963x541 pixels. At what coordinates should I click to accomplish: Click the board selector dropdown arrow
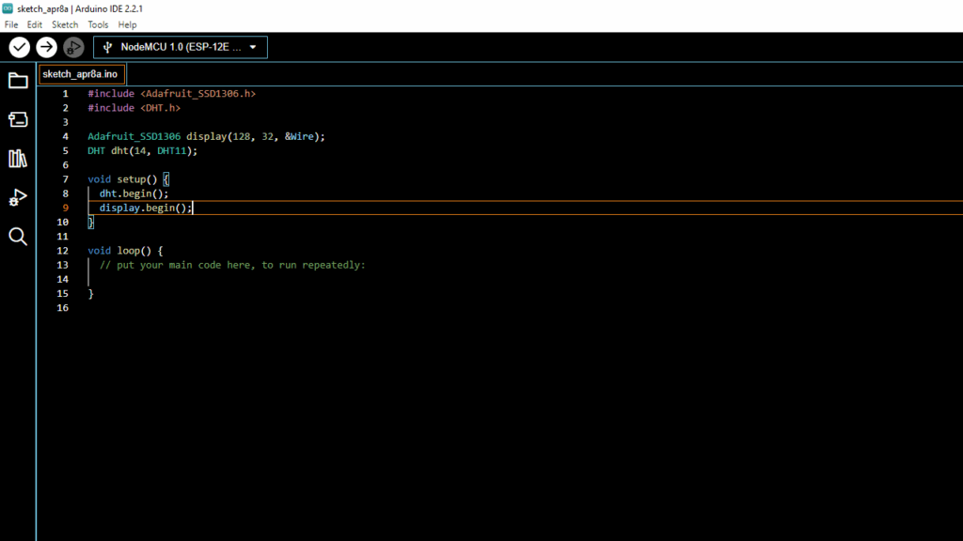coord(253,47)
